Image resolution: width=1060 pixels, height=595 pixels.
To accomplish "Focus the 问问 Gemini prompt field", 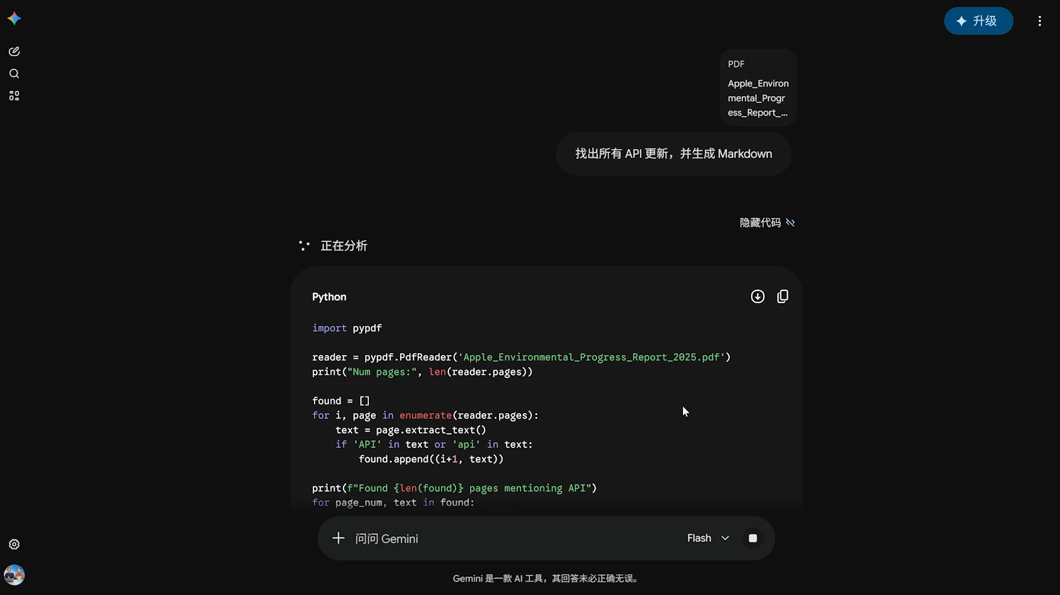I will pos(512,539).
